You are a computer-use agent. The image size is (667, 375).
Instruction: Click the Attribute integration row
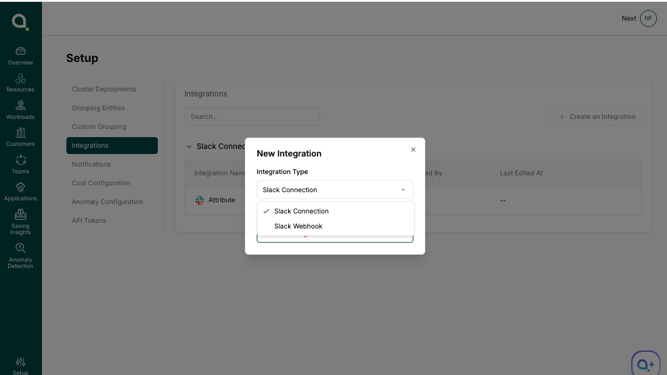click(413, 200)
